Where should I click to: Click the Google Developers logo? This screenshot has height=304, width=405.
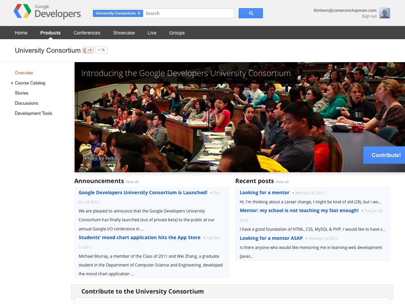click(47, 11)
